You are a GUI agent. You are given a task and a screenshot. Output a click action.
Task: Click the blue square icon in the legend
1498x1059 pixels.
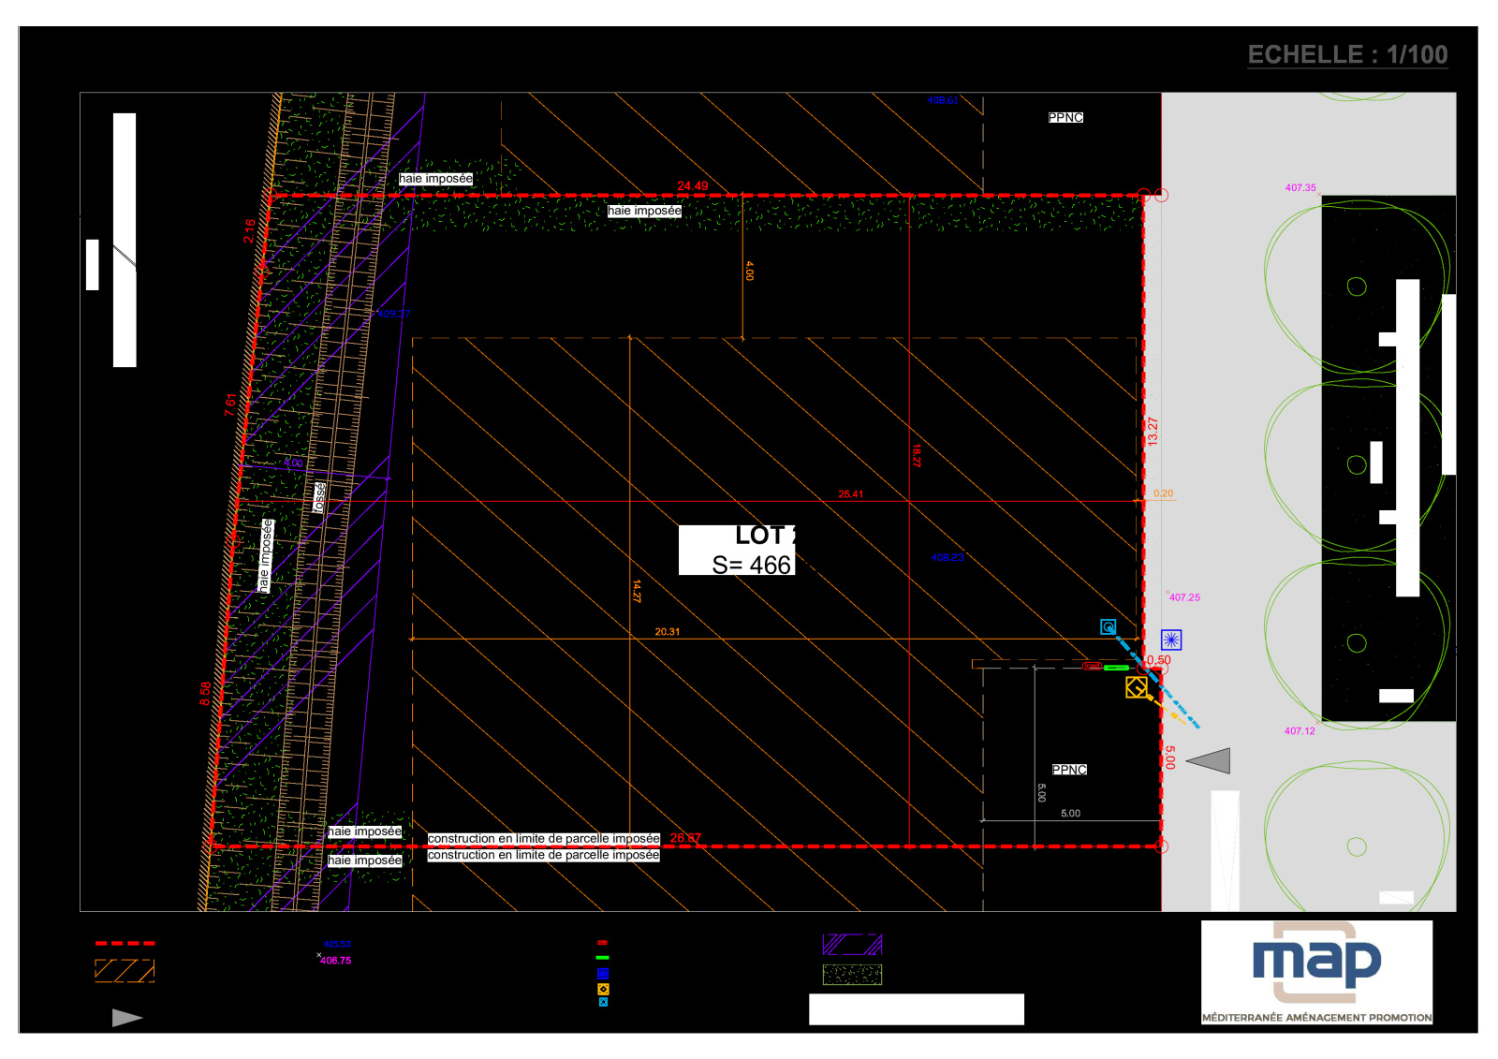point(603,974)
